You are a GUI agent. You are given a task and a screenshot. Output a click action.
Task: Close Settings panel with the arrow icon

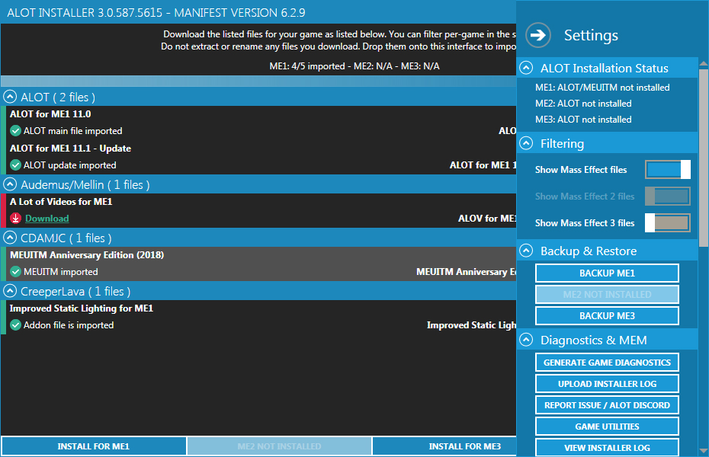coord(538,35)
